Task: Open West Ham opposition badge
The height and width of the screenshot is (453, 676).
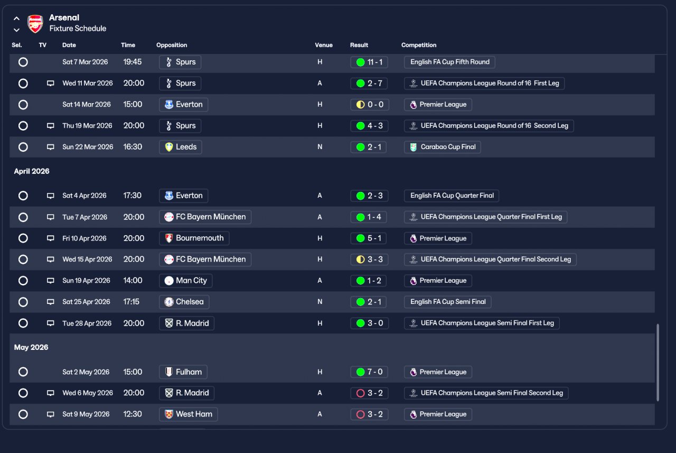Action: coord(188,414)
